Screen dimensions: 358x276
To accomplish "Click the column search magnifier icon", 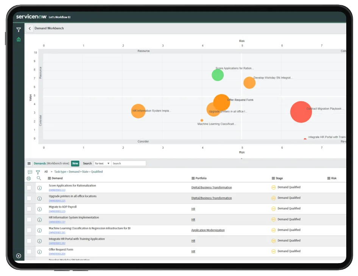I will pyautogui.click(x=39, y=178).
